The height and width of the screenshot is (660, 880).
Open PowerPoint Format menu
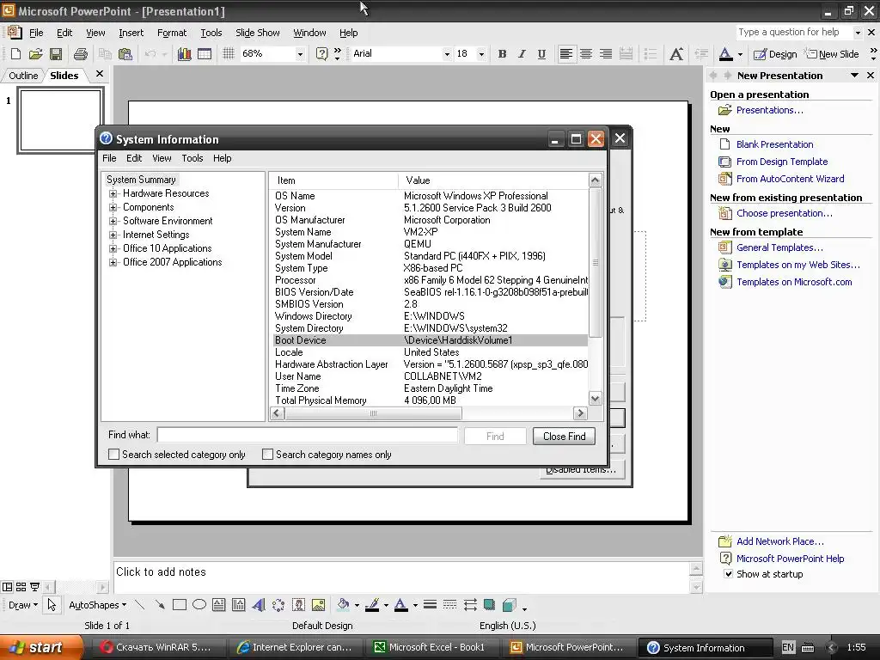tap(172, 33)
